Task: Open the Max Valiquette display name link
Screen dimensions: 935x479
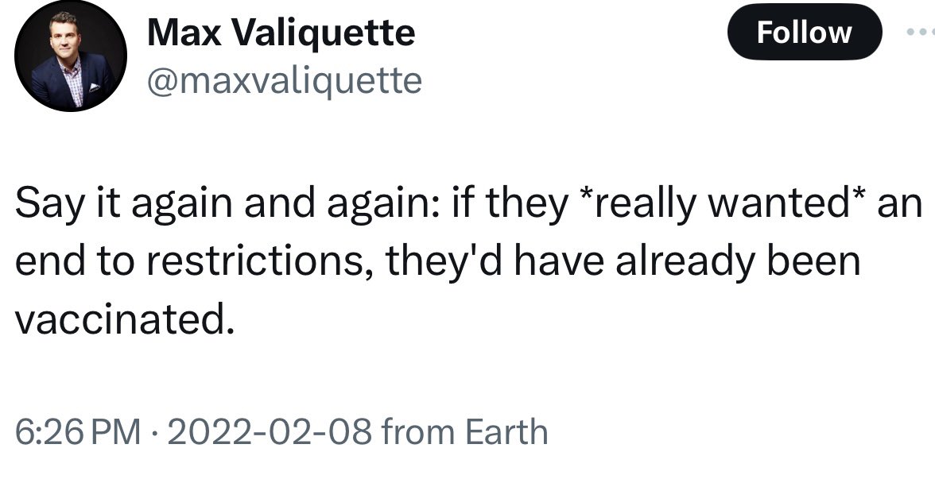Action: [281, 33]
